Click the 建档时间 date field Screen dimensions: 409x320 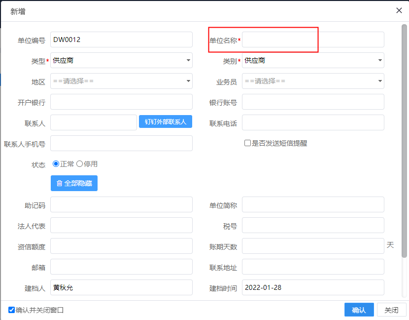313,287
